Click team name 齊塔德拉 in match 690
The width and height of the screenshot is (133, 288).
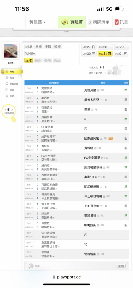click(47, 108)
